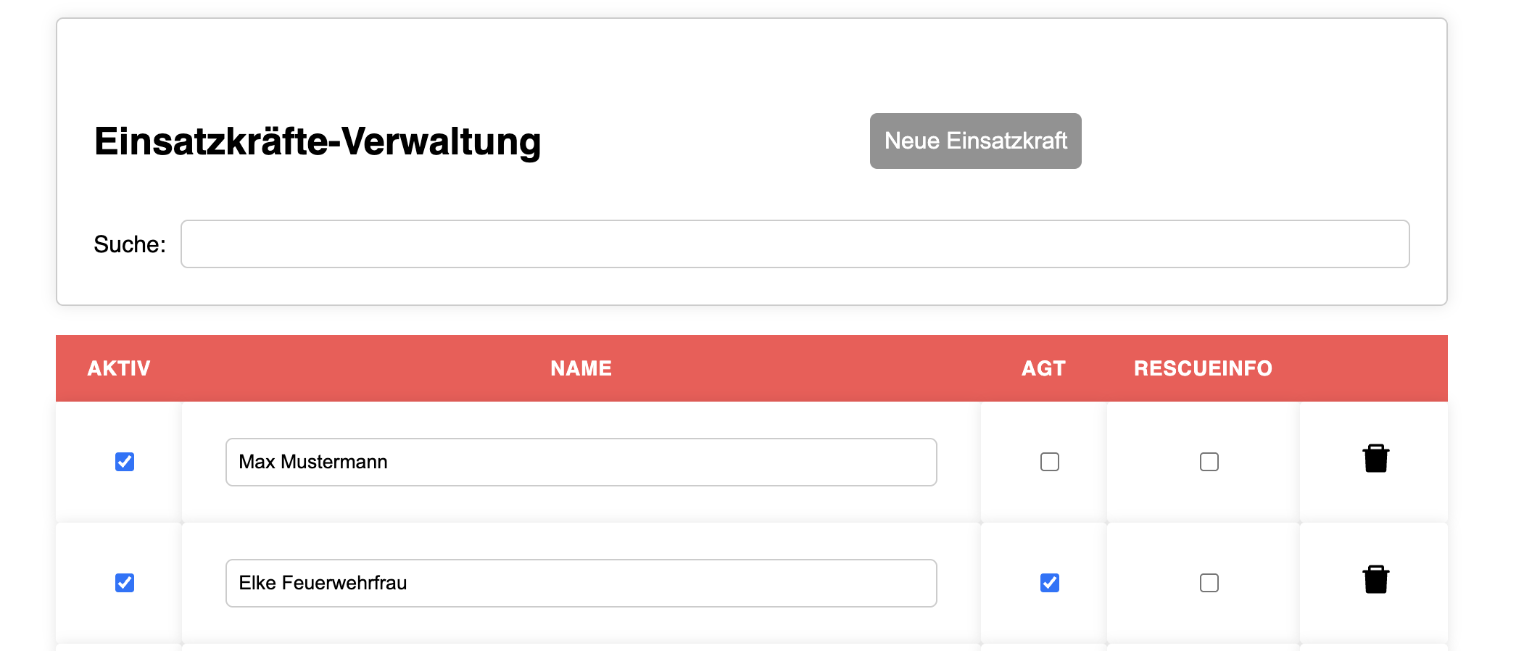The width and height of the screenshot is (1524, 651).
Task: Focus the Suche search field
Action: 795,244
